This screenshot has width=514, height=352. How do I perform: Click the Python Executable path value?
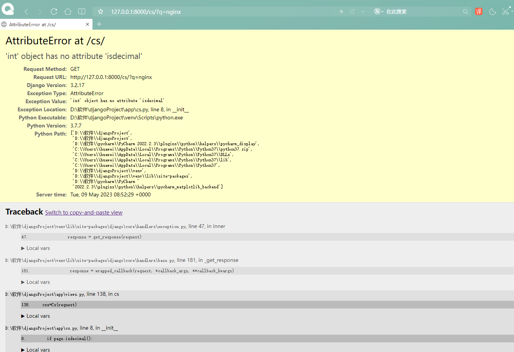click(126, 117)
